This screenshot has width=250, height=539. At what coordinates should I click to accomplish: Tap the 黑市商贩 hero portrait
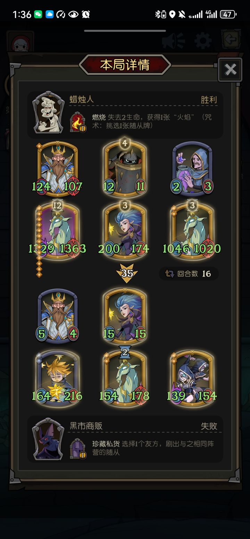(x=48, y=439)
